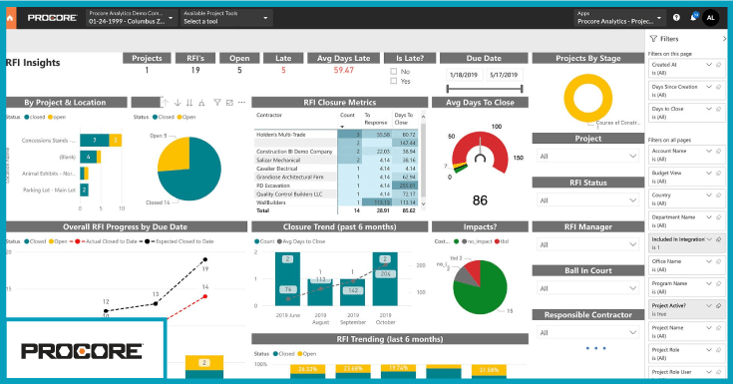Select Quality Control Builders LLC row
This screenshot has width=733, height=384.
336,194
